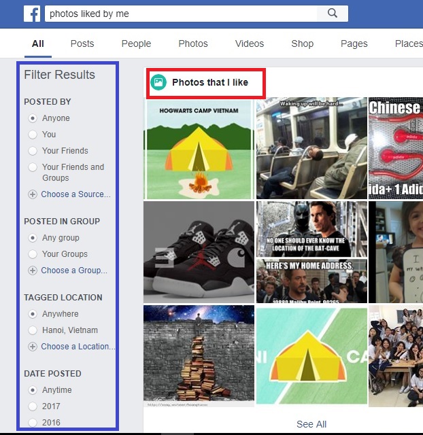Select the 'You' posted-by radio button
423x435 pixels.
(32, 135)
